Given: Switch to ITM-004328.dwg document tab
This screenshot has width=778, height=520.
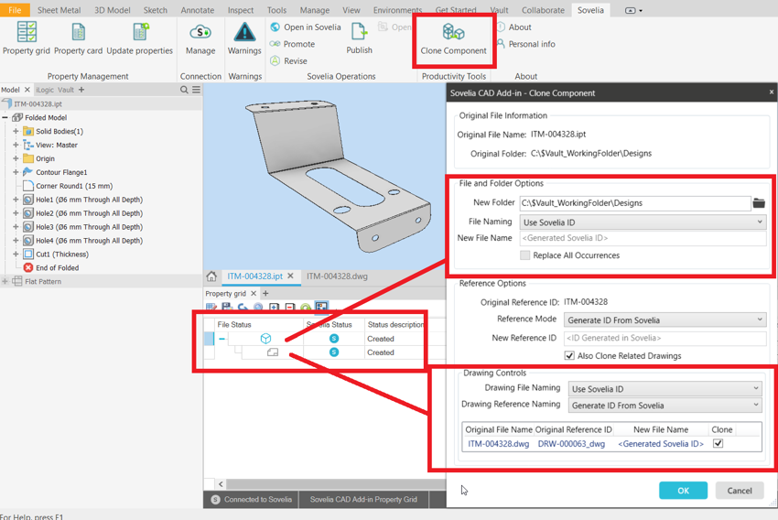Looking at the screenshot, I should pyautogui.click(x=337, y=276).
